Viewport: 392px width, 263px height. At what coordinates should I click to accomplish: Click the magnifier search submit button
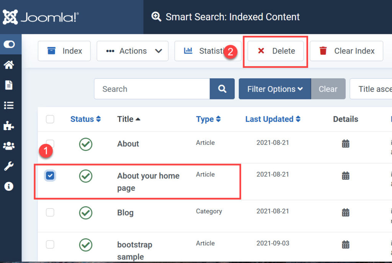[222, 89]
